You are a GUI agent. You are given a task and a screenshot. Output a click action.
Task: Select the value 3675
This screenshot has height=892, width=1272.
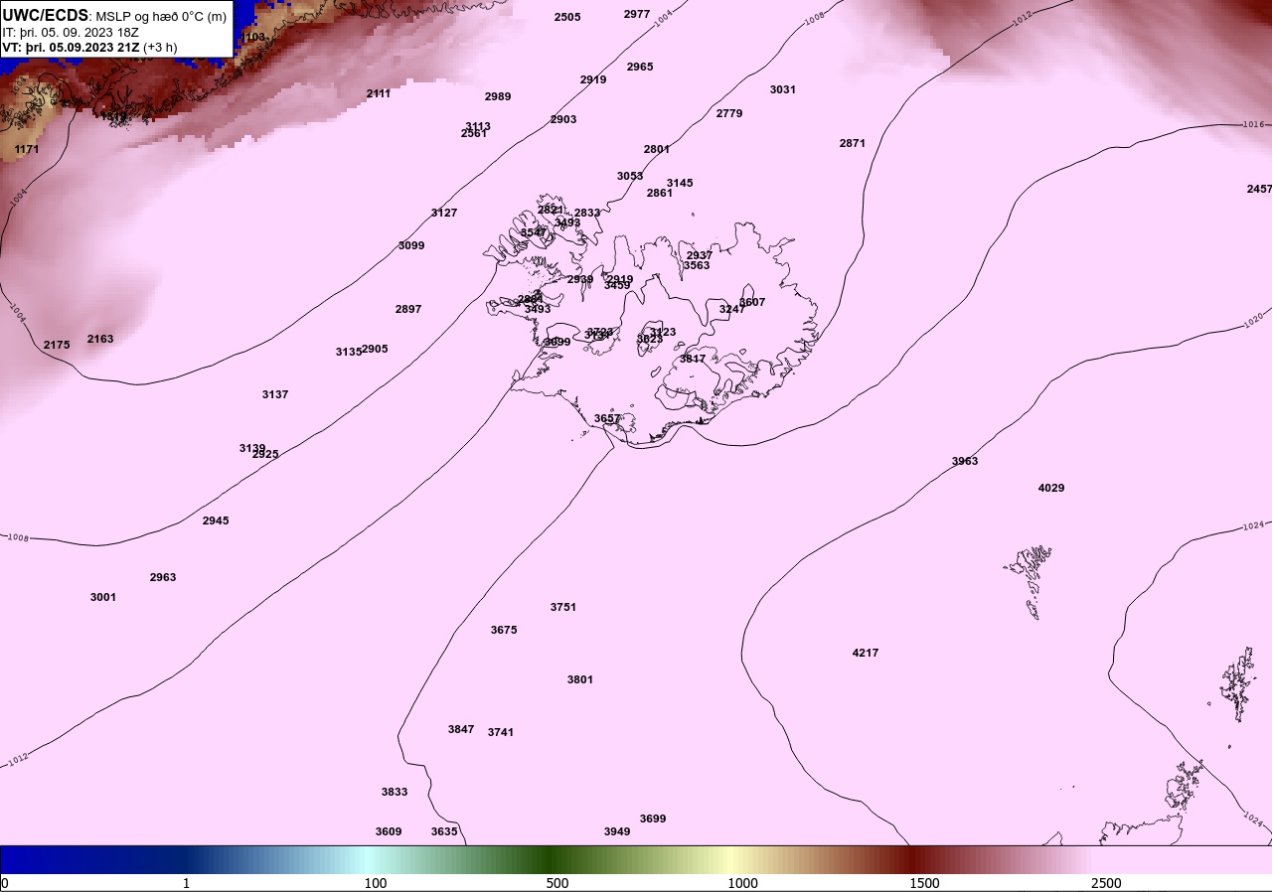click(504, 630)
